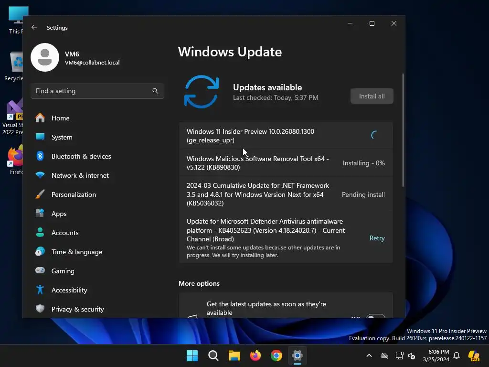Select the Windows 11 Insider Preview 10.0.26080.1300 update
The image size is (489, 367).
[x=286, y=136]
